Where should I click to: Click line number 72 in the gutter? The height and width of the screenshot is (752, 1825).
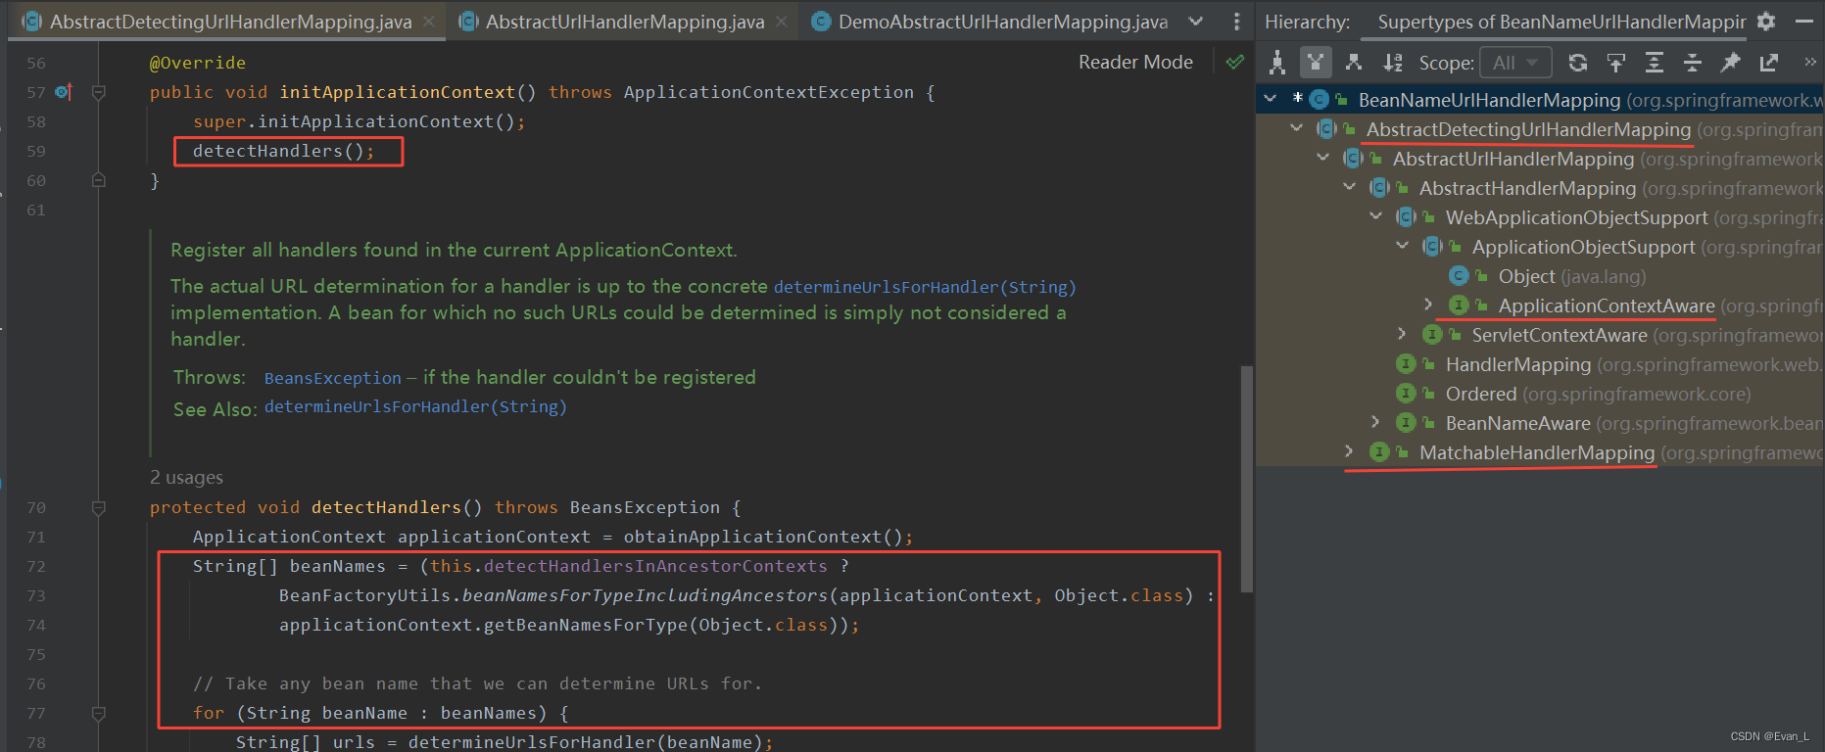pyautogui.click(x=36, y=566)
